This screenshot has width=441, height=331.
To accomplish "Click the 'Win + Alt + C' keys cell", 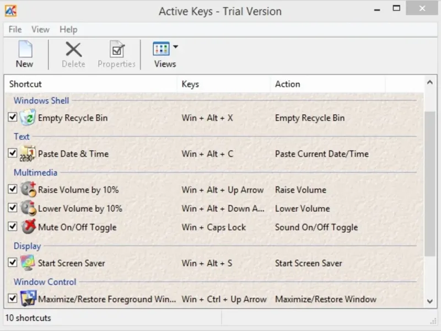I will pyautogui.click(x=207, y=154).
